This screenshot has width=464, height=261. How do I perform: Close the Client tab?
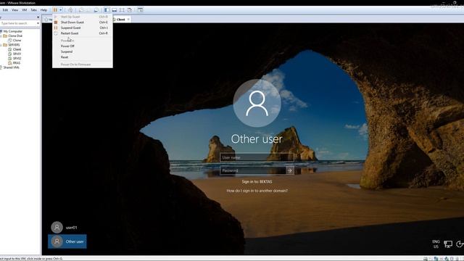[128, 20]
